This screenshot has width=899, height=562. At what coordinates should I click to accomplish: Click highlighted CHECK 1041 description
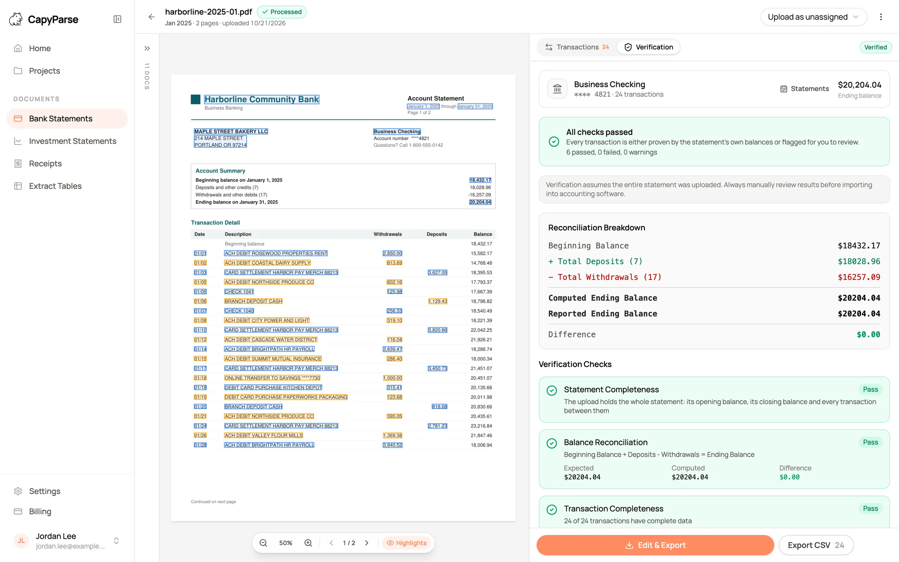pos(239,292)
